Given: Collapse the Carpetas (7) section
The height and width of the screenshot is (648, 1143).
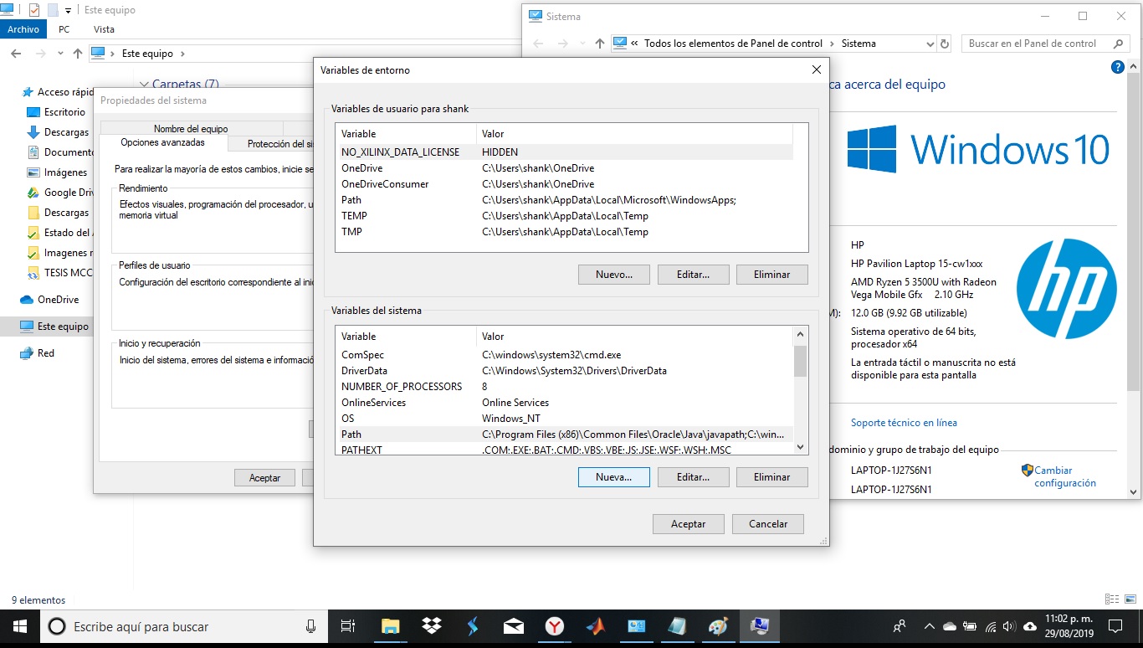Looking at the screenshot, I should click(x=145, y=84).
